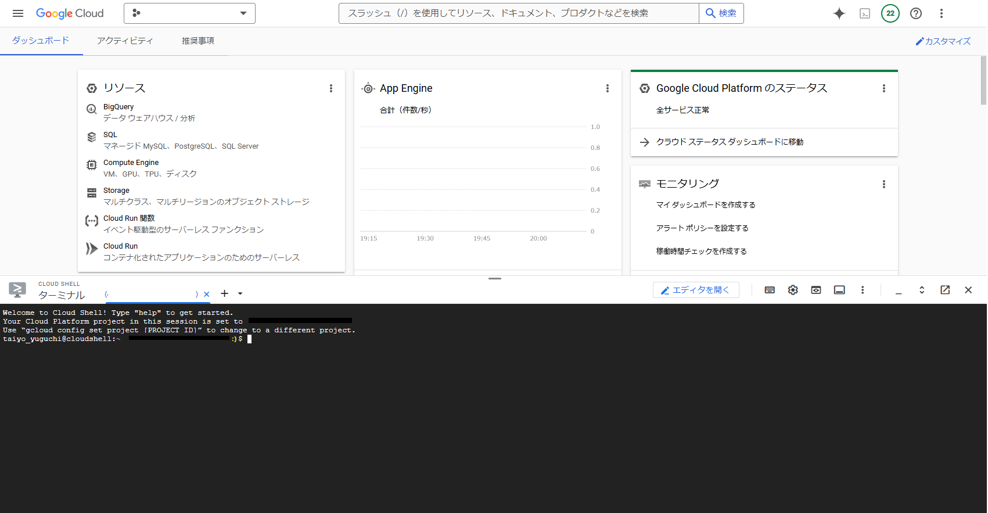The width and height of the screenshot is (988, 513).
Task: Open Cloud Shell terminal settings gear
Action: (793, 290)
